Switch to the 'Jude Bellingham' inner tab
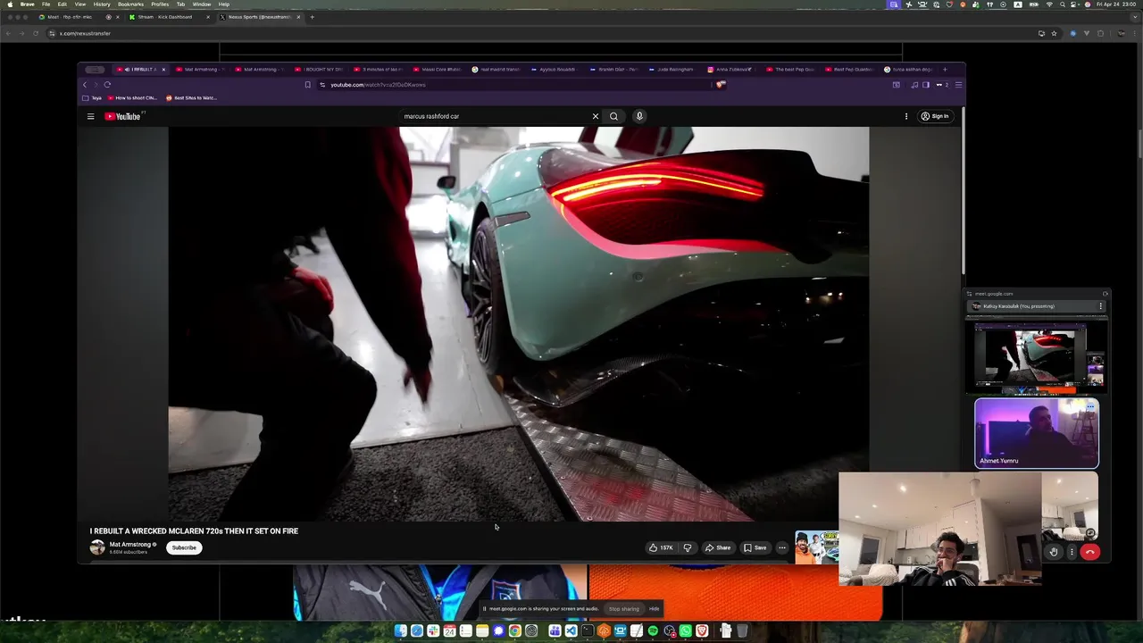Image resolution: width=1143 pixels, height=643 pixels. (x=671, y=70)
